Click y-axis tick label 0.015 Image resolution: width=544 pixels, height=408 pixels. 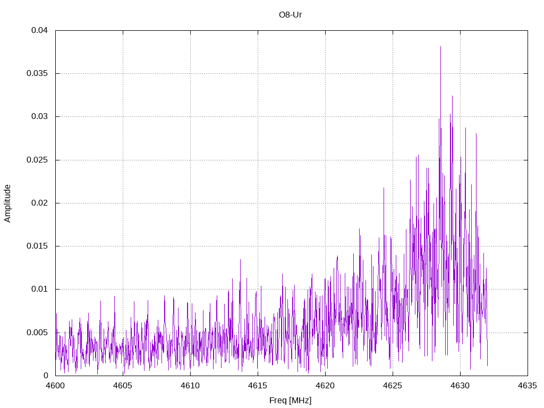37,246
